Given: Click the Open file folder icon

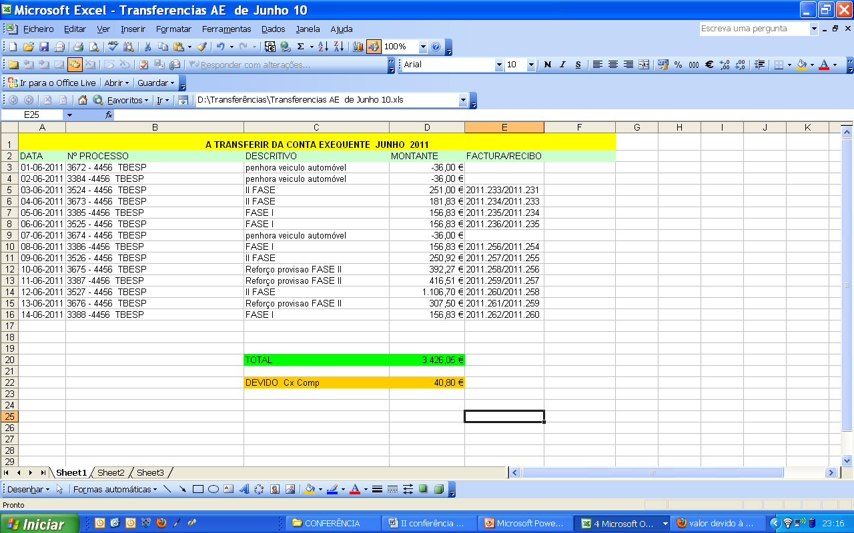Looking at the screenshot, I should point(28,47).
